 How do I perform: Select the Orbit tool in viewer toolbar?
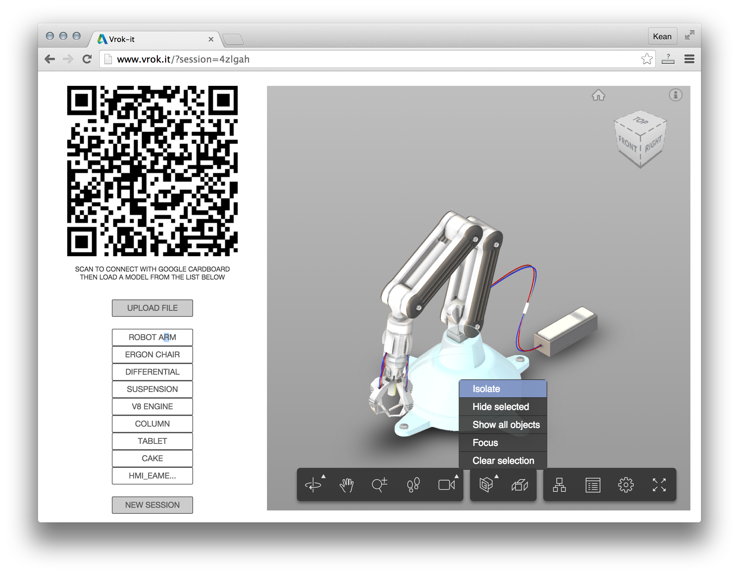click(313, 485)
